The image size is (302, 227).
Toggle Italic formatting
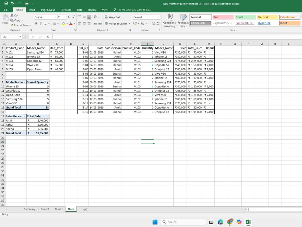click(x=41, y=24)
